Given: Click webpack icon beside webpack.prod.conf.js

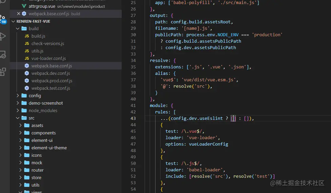Looking at the screenshot, I should click(27, 81).
